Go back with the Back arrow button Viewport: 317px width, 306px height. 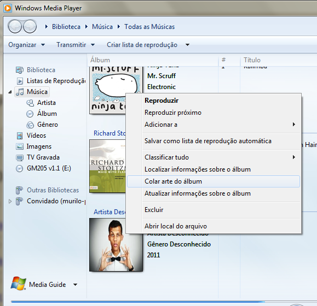pyautogui.click(x=15, y=26)
